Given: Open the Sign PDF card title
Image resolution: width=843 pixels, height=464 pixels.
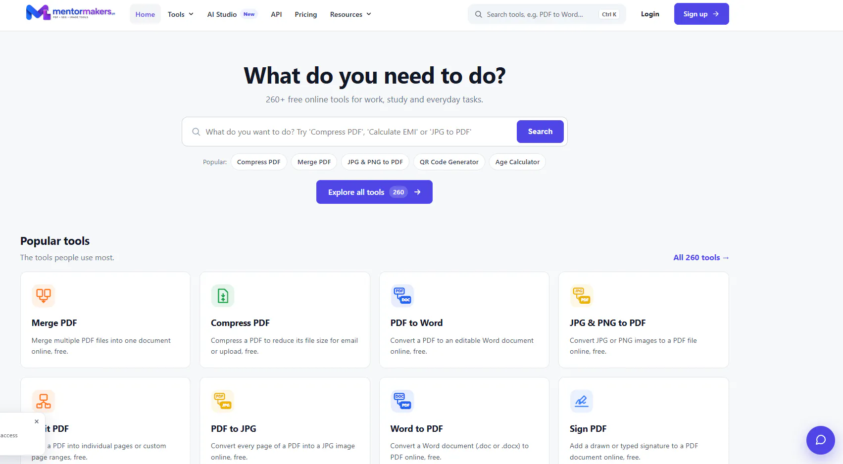Looking at the screenshot, I should (588, 429).
